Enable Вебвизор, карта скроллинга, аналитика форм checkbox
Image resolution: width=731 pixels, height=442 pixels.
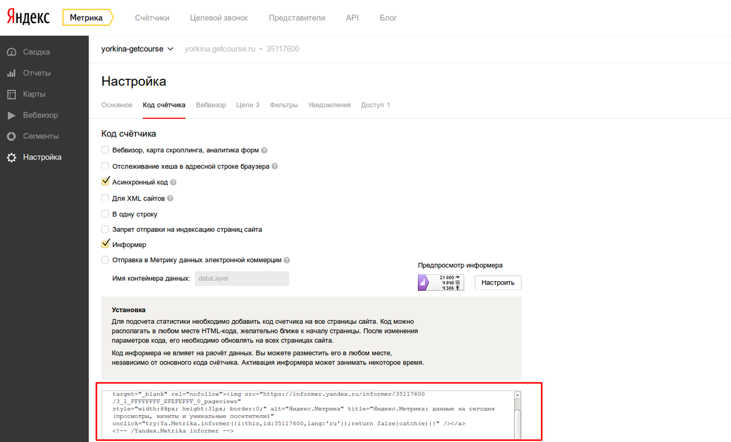pos(105,150)
